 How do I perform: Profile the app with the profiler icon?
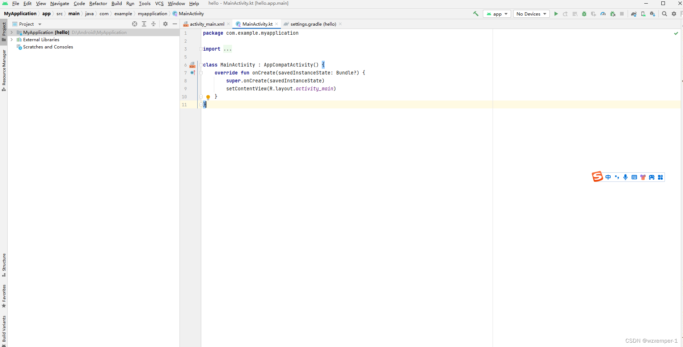(603, 14)
